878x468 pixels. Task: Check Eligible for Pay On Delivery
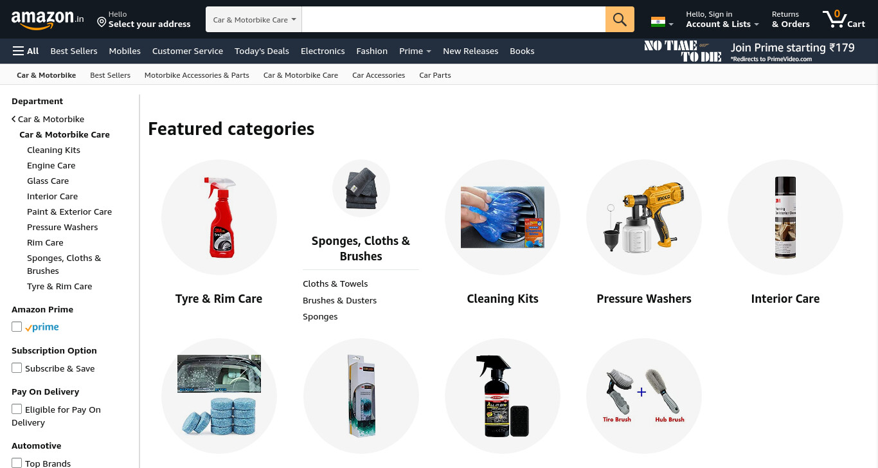click(x=17, y=409)
